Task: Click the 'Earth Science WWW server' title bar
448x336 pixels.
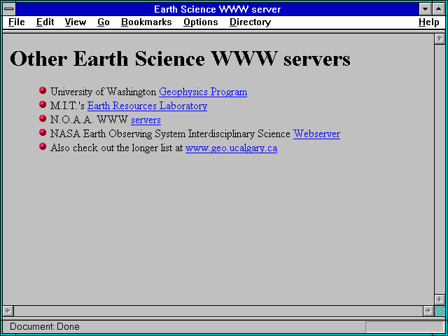Action: (218, 9)
